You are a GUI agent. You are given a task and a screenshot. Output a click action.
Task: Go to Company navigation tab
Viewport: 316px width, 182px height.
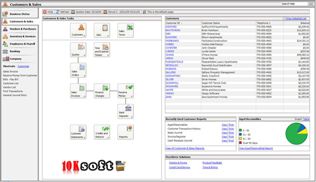20,59
